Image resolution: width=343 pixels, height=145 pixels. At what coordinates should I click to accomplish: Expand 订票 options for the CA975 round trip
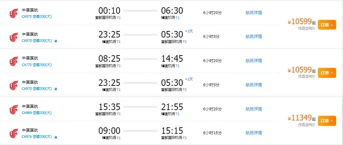(327, 25)
